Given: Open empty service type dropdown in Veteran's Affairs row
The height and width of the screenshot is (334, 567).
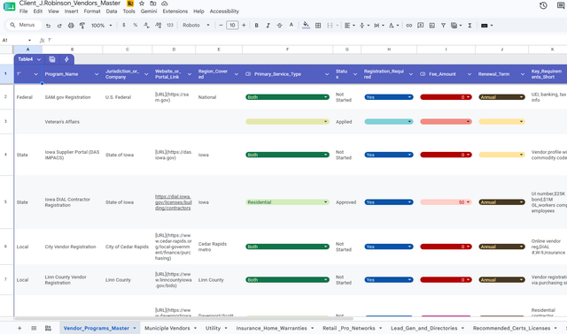Looking at the screenshot, I should 287,122.
